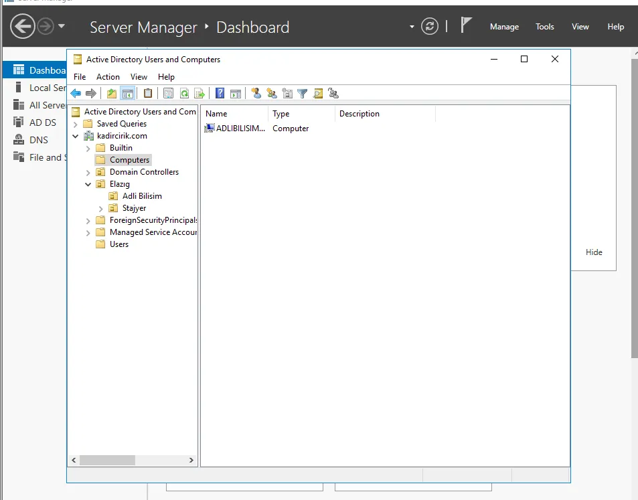Create new organizational unit toolbar icon
This screenshot has width=638, height=500.
tap(287, 94)
